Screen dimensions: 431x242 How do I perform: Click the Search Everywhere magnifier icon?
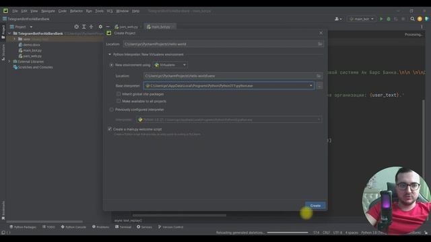(412, 19)
